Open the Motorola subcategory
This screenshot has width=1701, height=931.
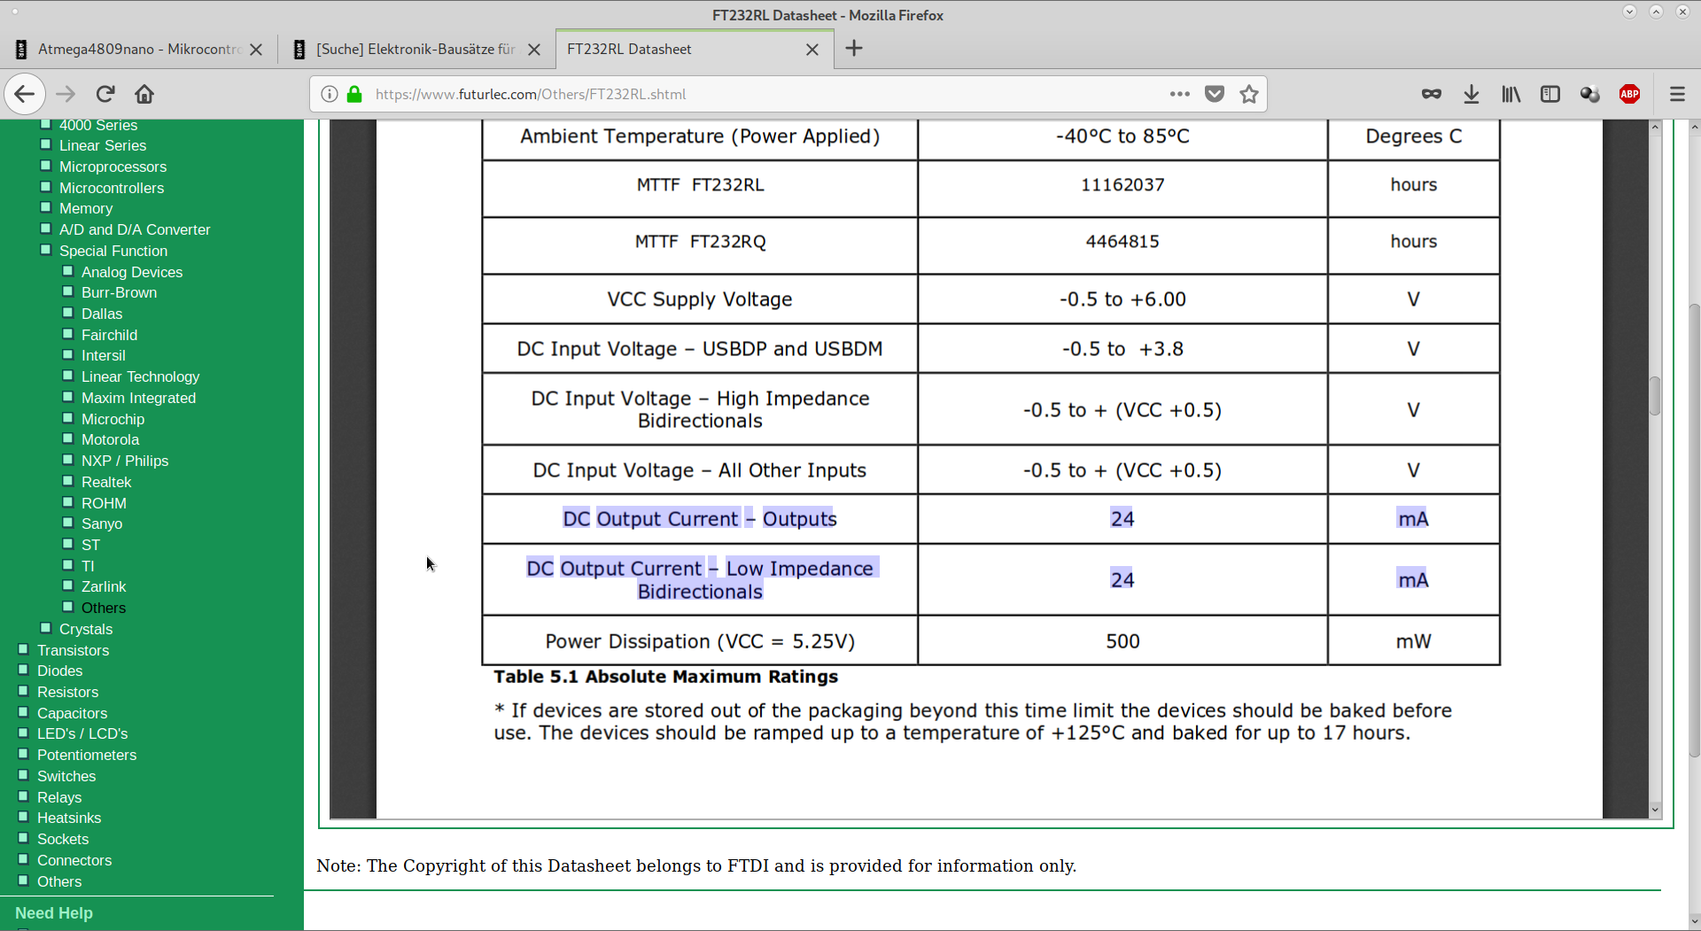click(x=110, y=439)
